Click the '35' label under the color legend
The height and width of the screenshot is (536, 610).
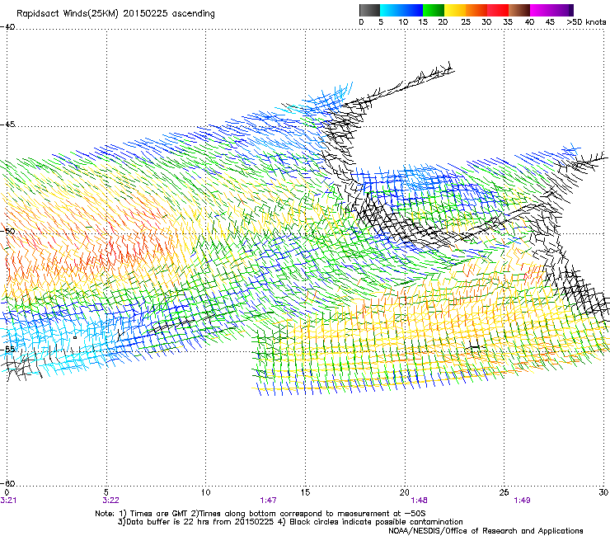pos(508,22)
